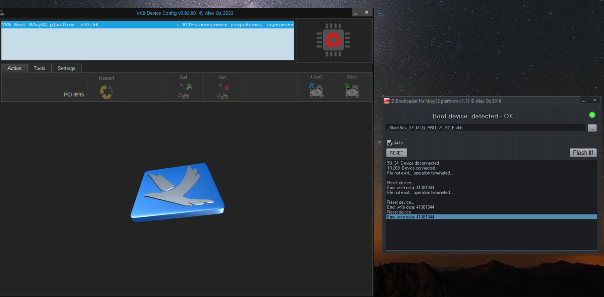Select highlighted Error write data log line
Viewport: 604px width, 297px height.
click(x=491, y=217)
